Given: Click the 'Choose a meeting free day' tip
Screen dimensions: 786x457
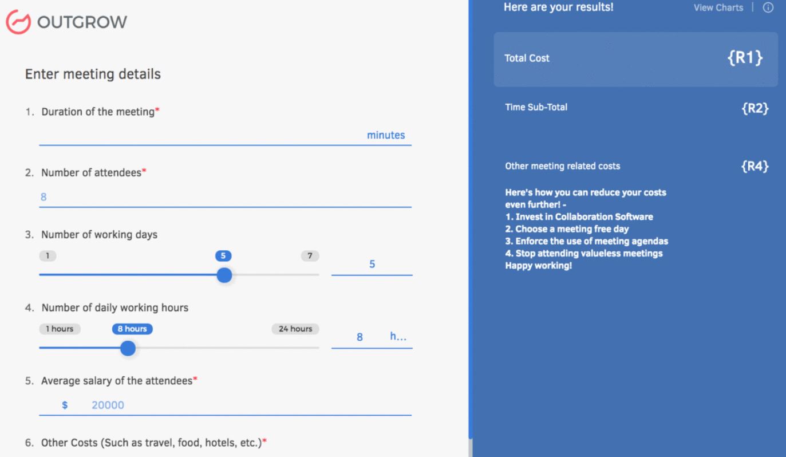Looking at the screenshot, I should coord(567,229).
